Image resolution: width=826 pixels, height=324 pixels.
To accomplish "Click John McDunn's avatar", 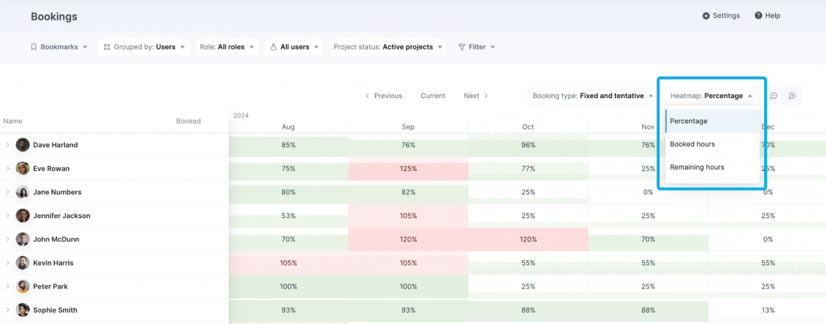I will (x=23, y=239).
